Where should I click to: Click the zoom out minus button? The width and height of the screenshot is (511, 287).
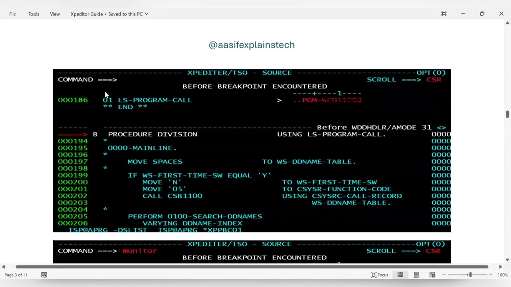click(444, 275)
